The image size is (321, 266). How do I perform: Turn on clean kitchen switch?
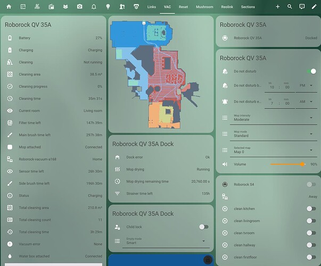[311, 209]
